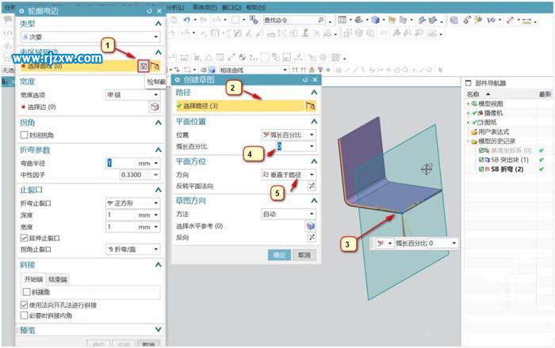Toggle the 使用法向开孔法进行斜接 checkbox
This screenshot has height=348, width=555.
click(24, 305)
